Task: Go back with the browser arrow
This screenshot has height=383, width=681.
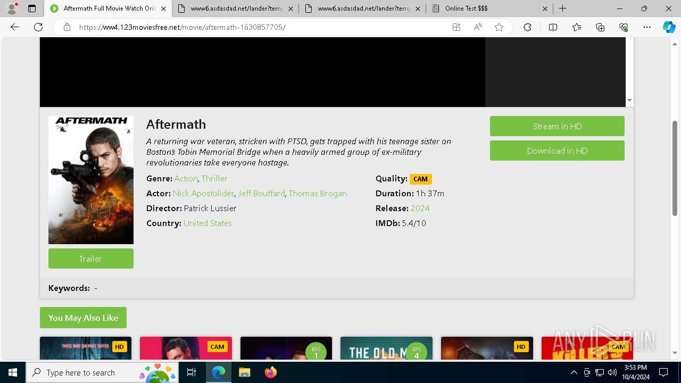Action: pos(15,27)
